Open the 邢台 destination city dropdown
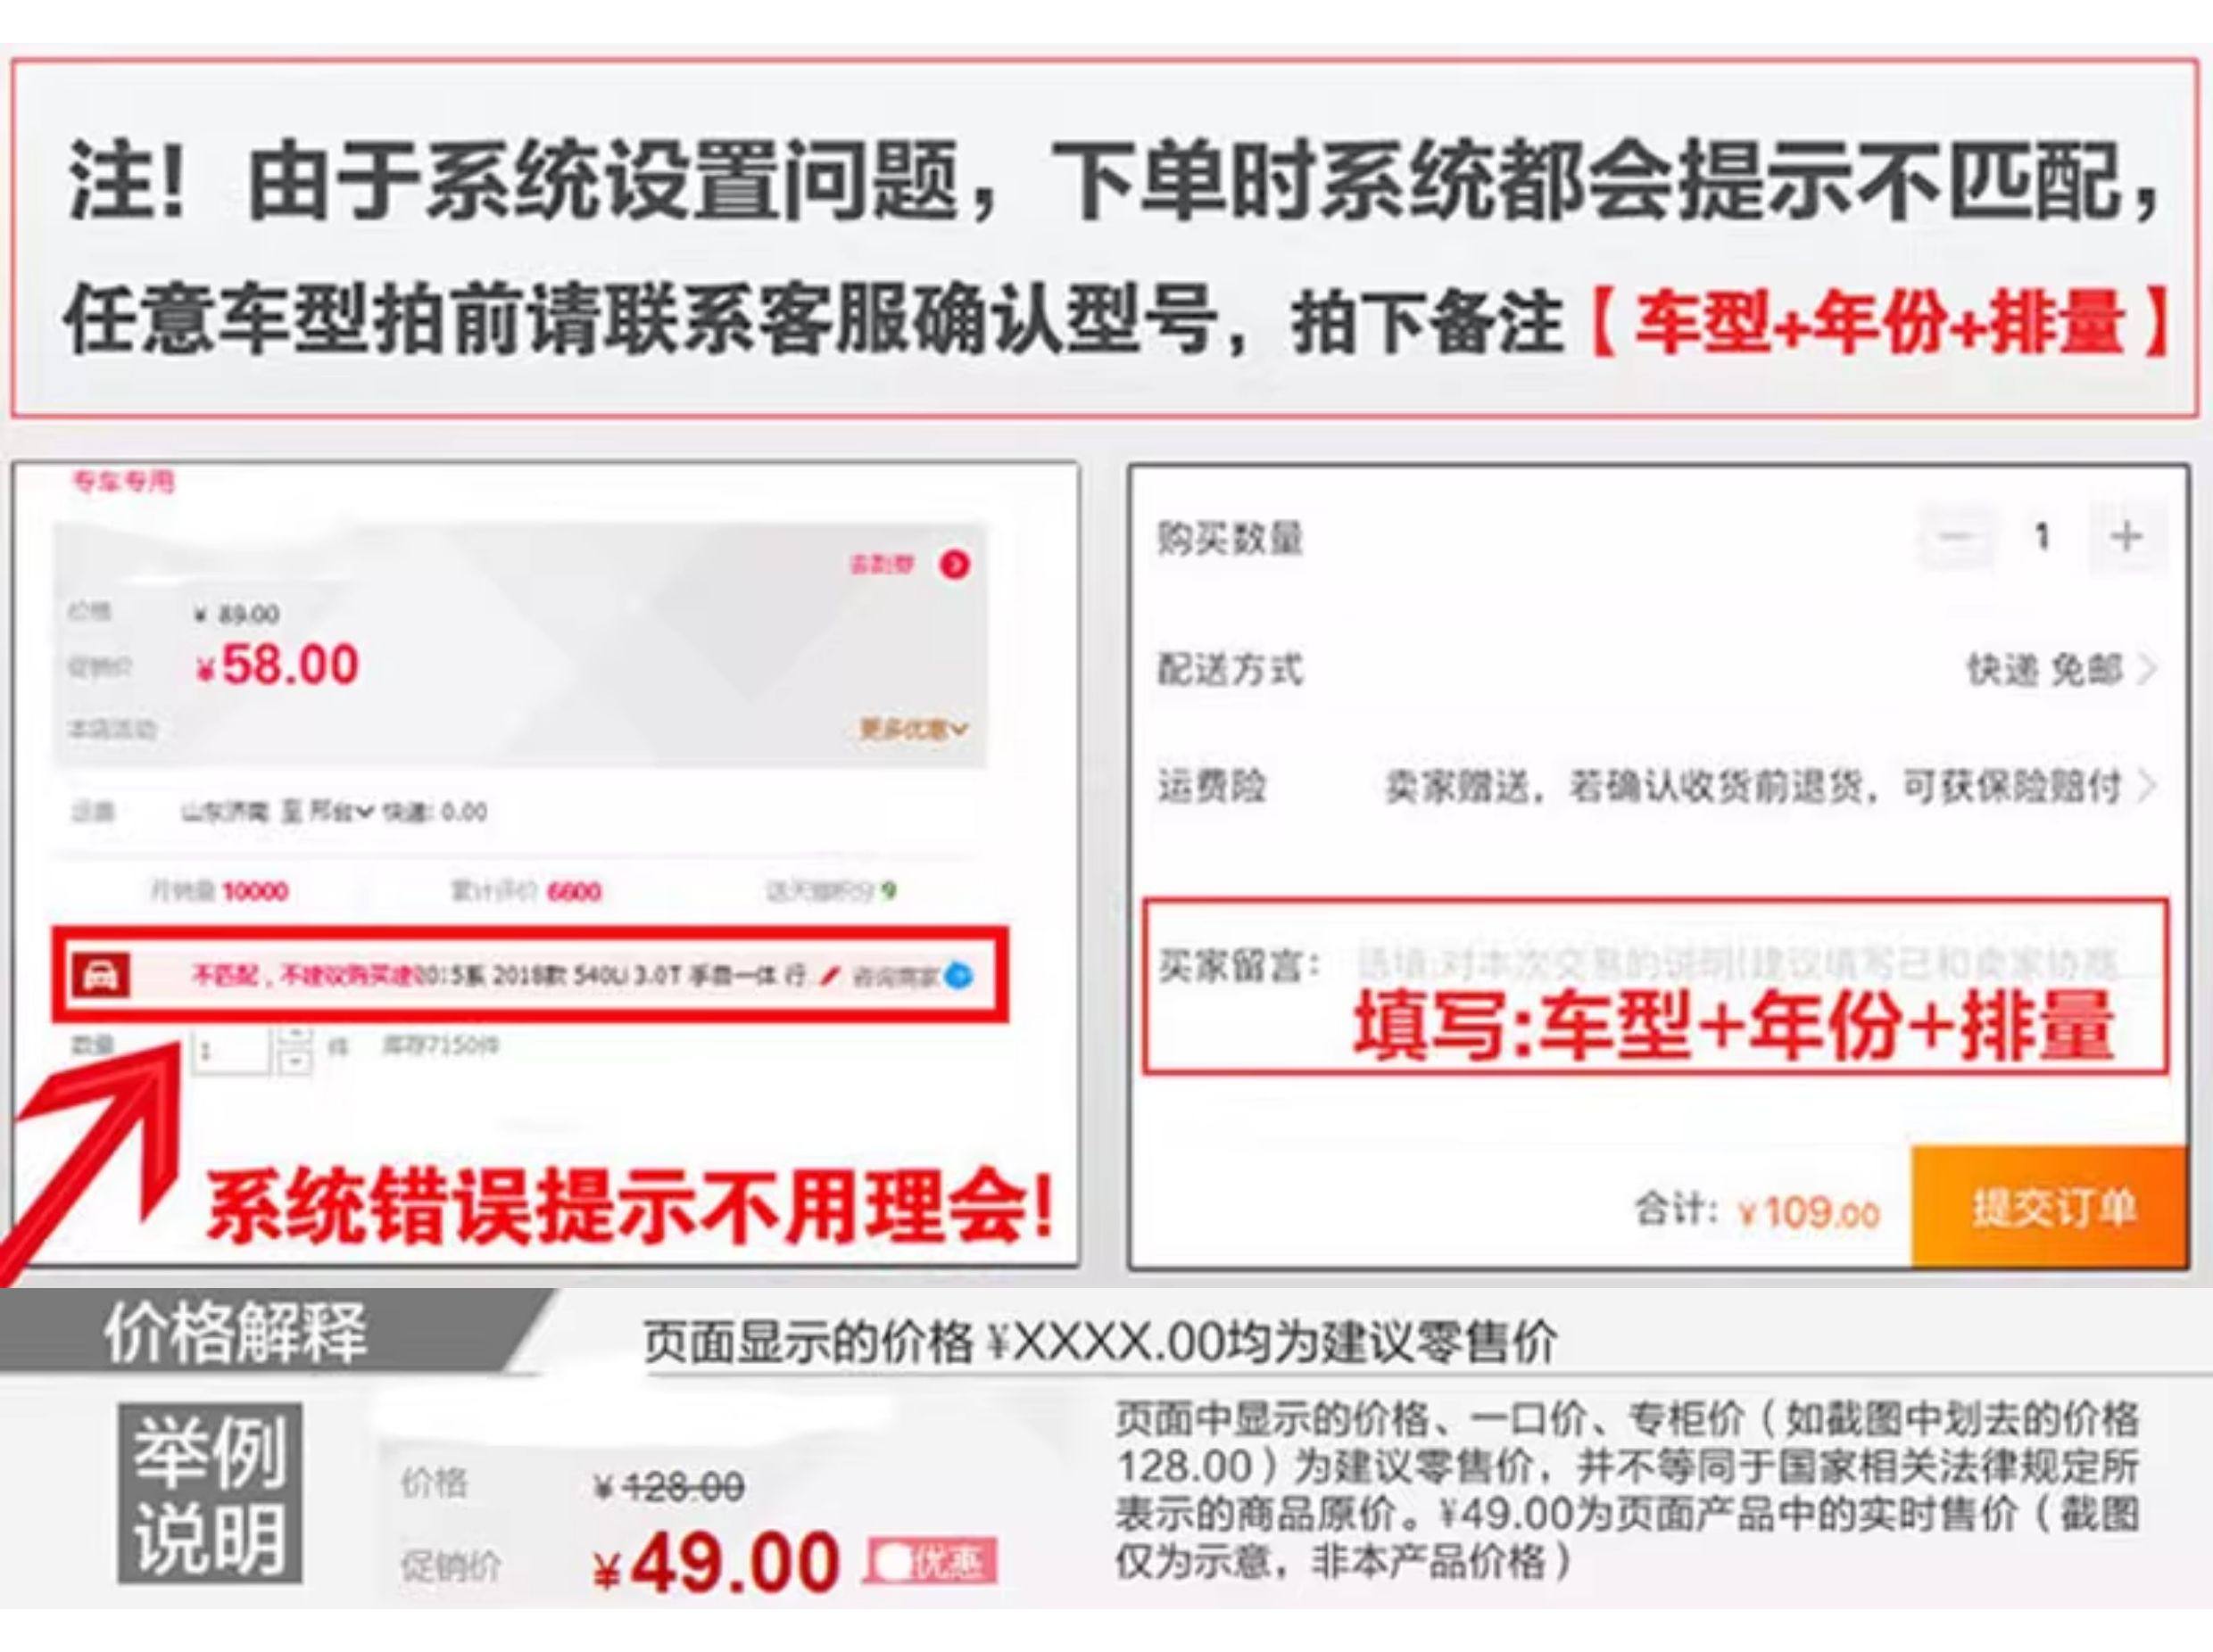Image resolution: width=2213 pixels, height=1652 pixels. (340, 811)
